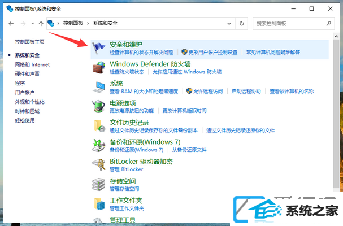This screenshot has height=226, width=343.
Task: Select 程序 in the sidebar
Action: pyautogui.click(x=20, y=83)
